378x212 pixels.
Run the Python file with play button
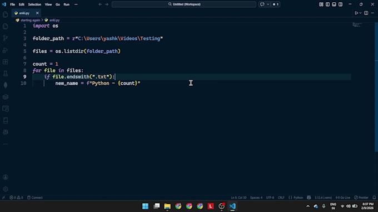356,13
